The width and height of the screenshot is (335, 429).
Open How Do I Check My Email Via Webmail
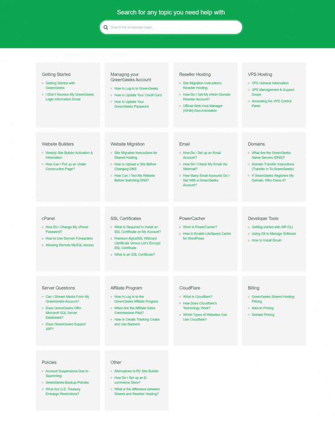(205, 166)
